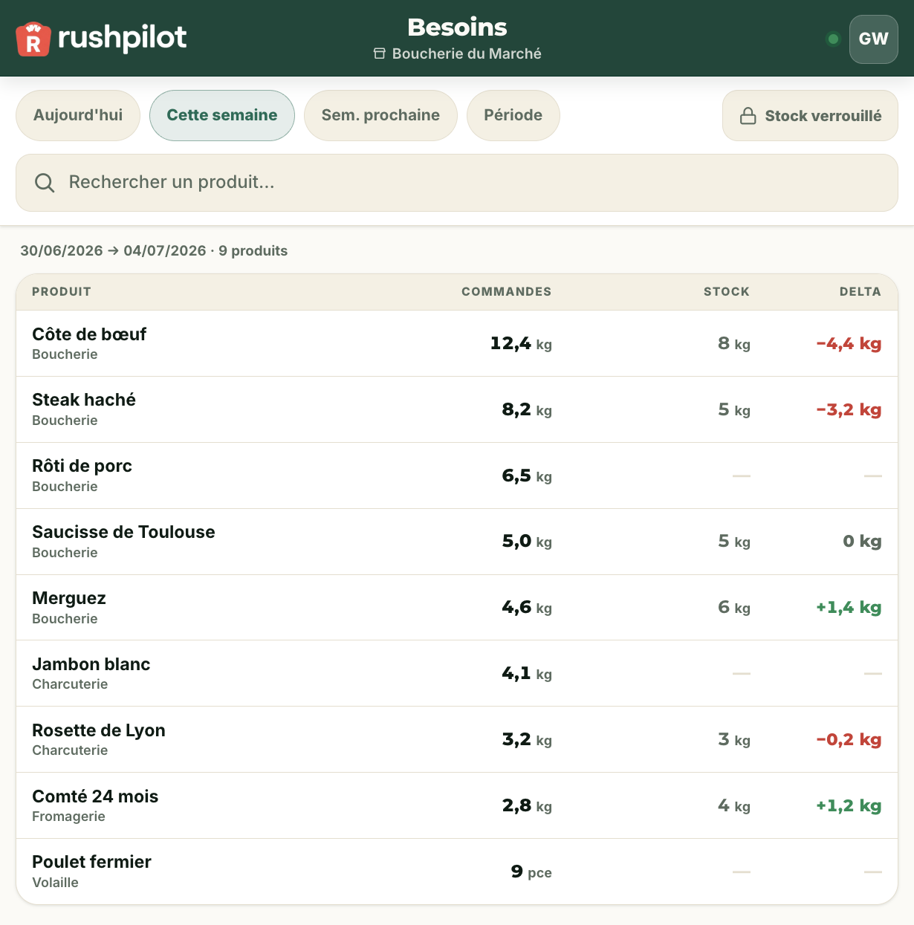Open the Saucisse de Toulouse product row
The width and height of the screenshot is (914, 925).
coord(457,542)
